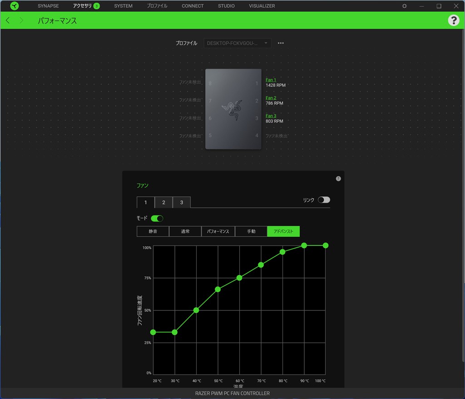Open the profile three-dots options menu

[281, 43]
